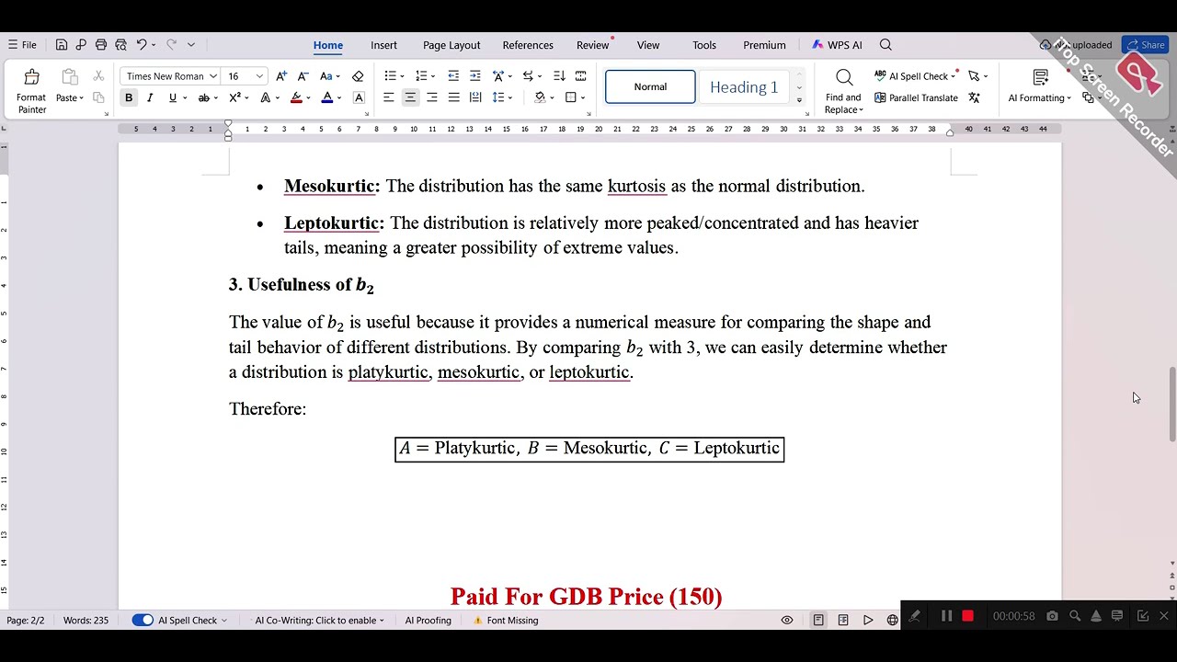Toggle print layout view in status bar

click(x=818, y=620)
